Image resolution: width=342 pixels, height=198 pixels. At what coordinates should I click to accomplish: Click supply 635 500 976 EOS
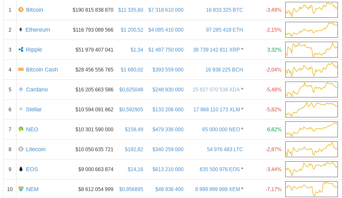(220, 170)
